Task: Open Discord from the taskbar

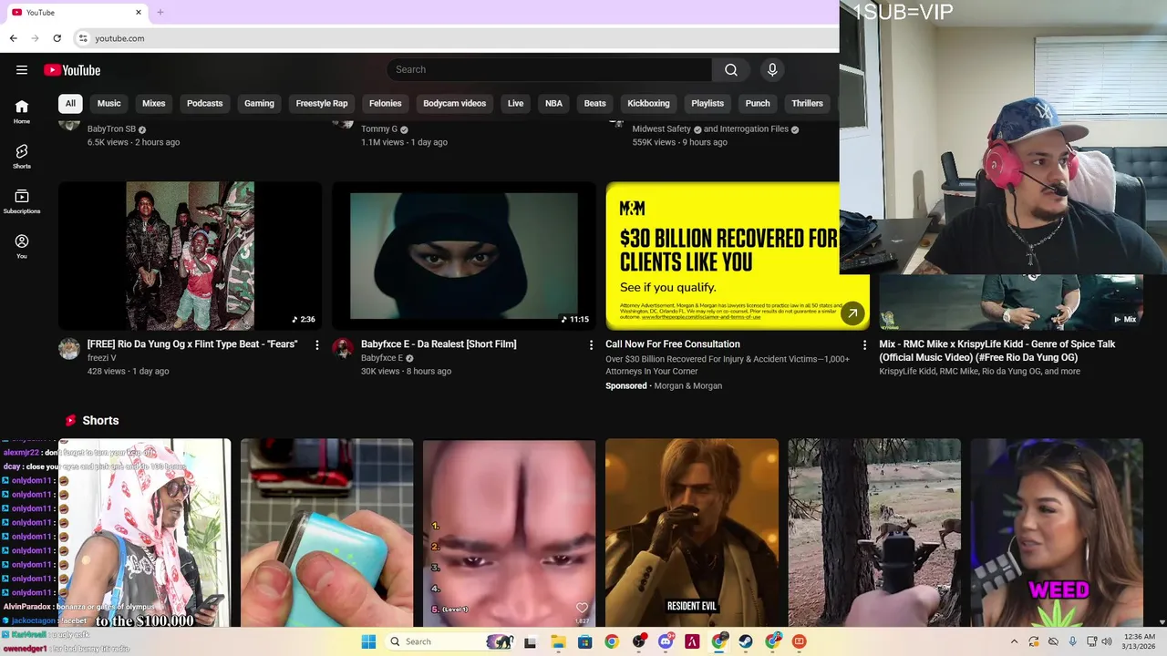Action: point(666,641)
